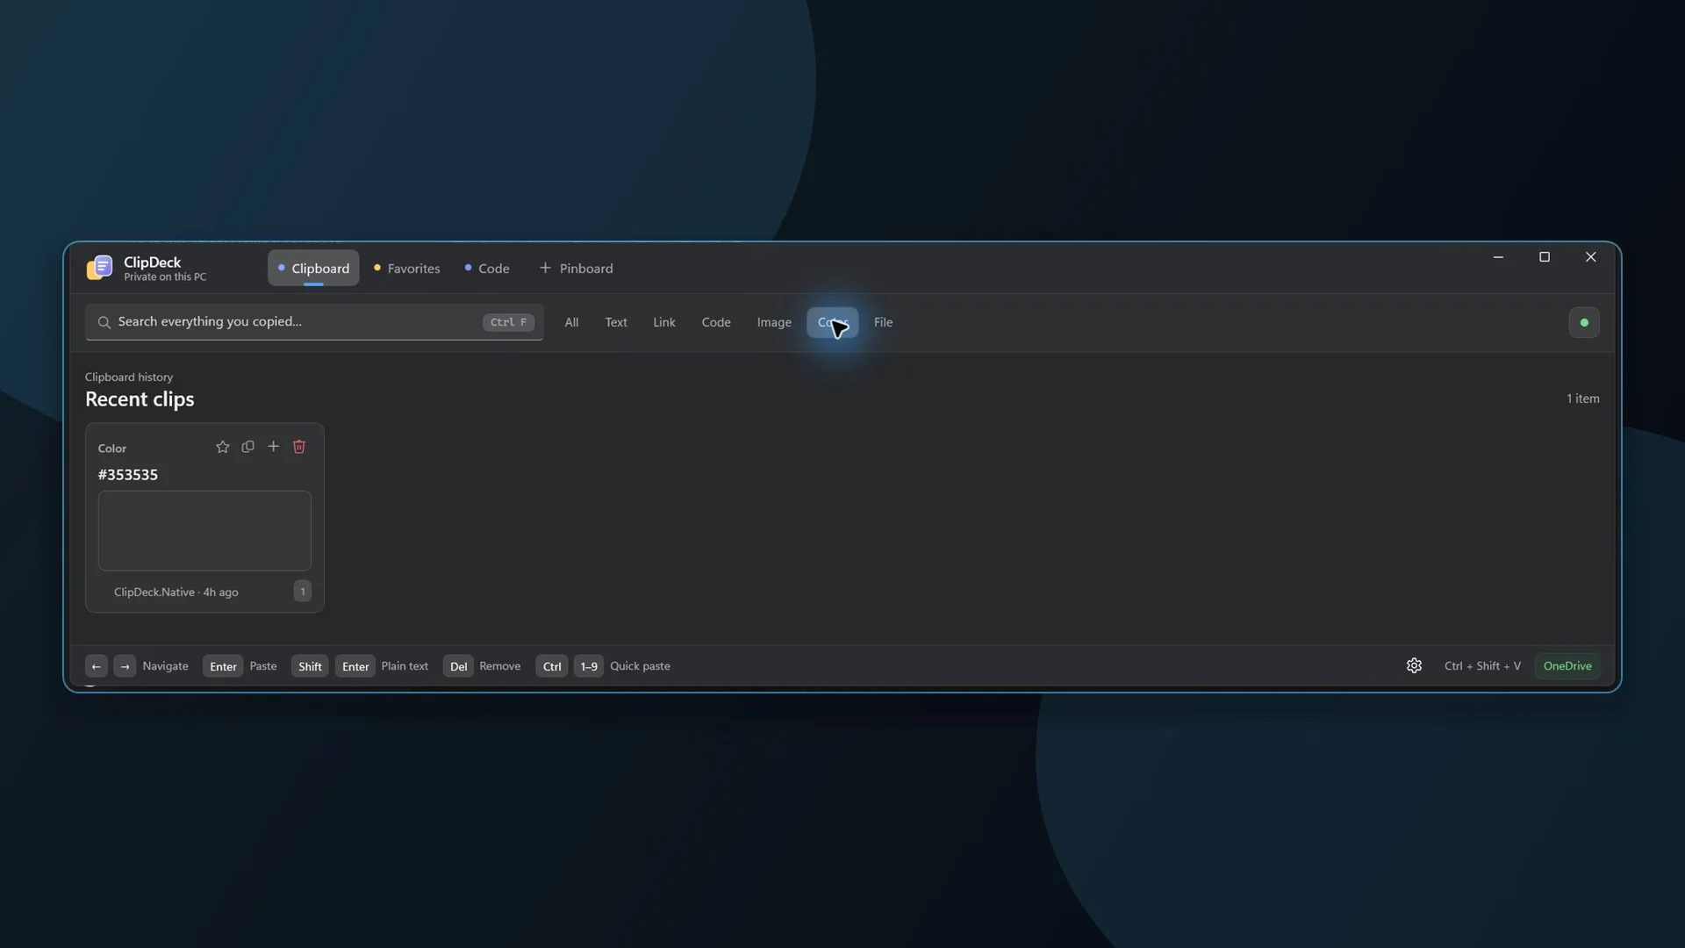Click the OneDrive sync badge
The width and height of the screenshot is (1685, 948).
click(x=1567, y=665)
